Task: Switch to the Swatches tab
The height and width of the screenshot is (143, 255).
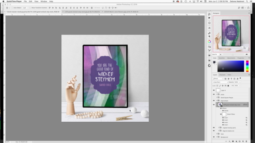Action: tap(222, 58)
